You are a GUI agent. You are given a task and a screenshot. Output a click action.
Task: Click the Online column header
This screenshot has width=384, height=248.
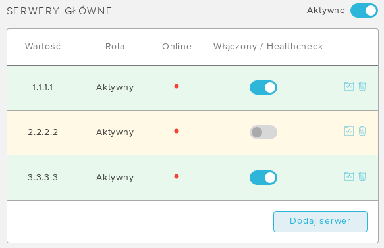(x=177, y=47)
